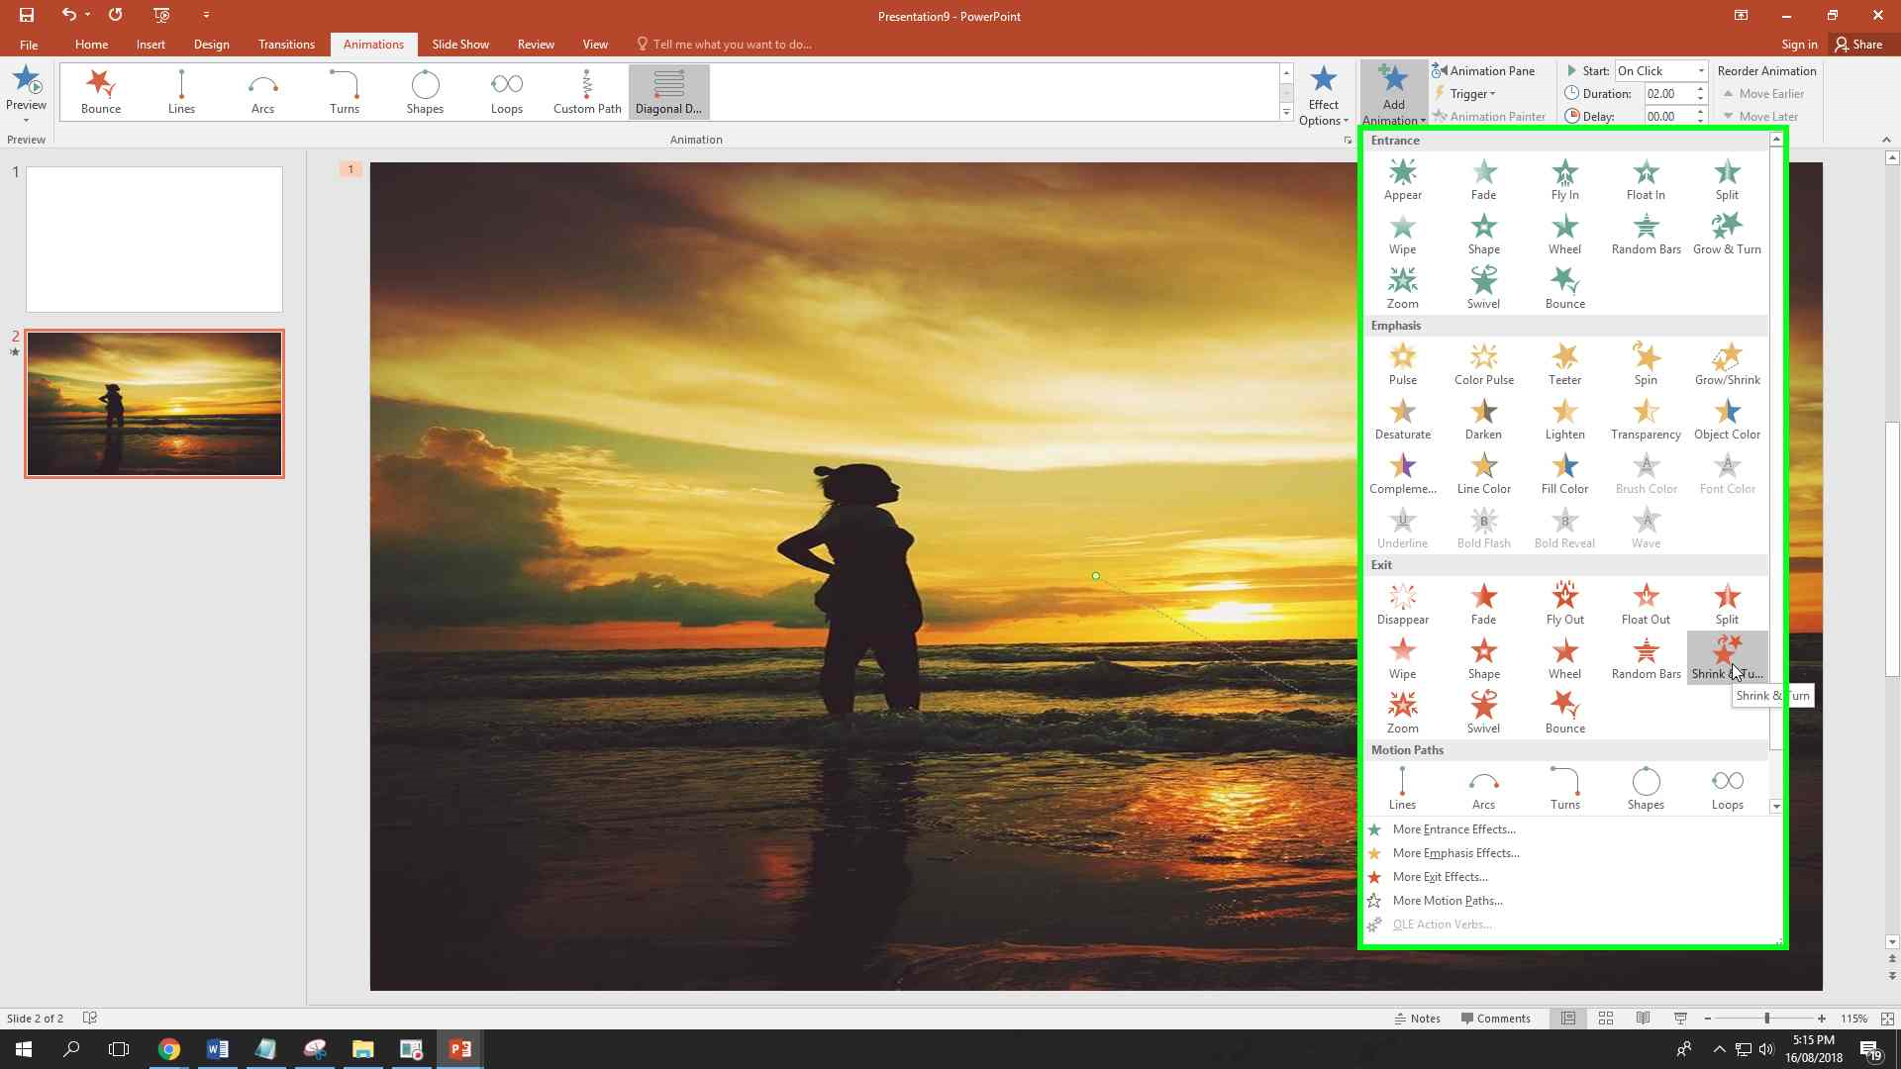The image size is (1901, 1069).
Task: Apply the Grow & Turn entrance effect
Action: pos(1727,234)
